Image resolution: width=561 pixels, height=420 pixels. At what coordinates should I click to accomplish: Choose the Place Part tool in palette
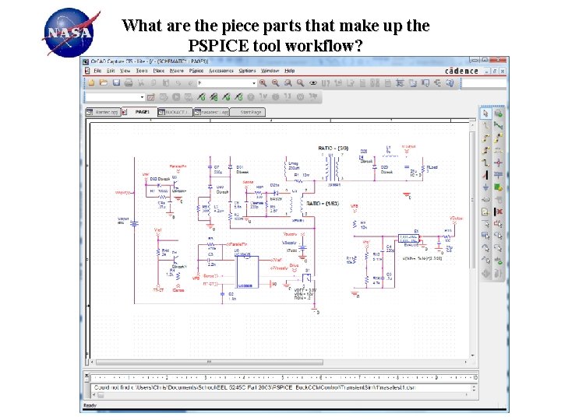tap(498, 114)
